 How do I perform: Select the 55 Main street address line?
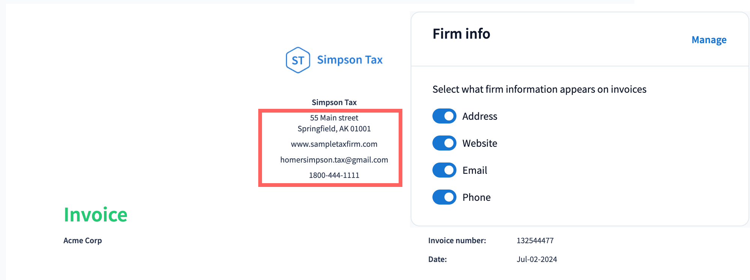tap(334, 118)
